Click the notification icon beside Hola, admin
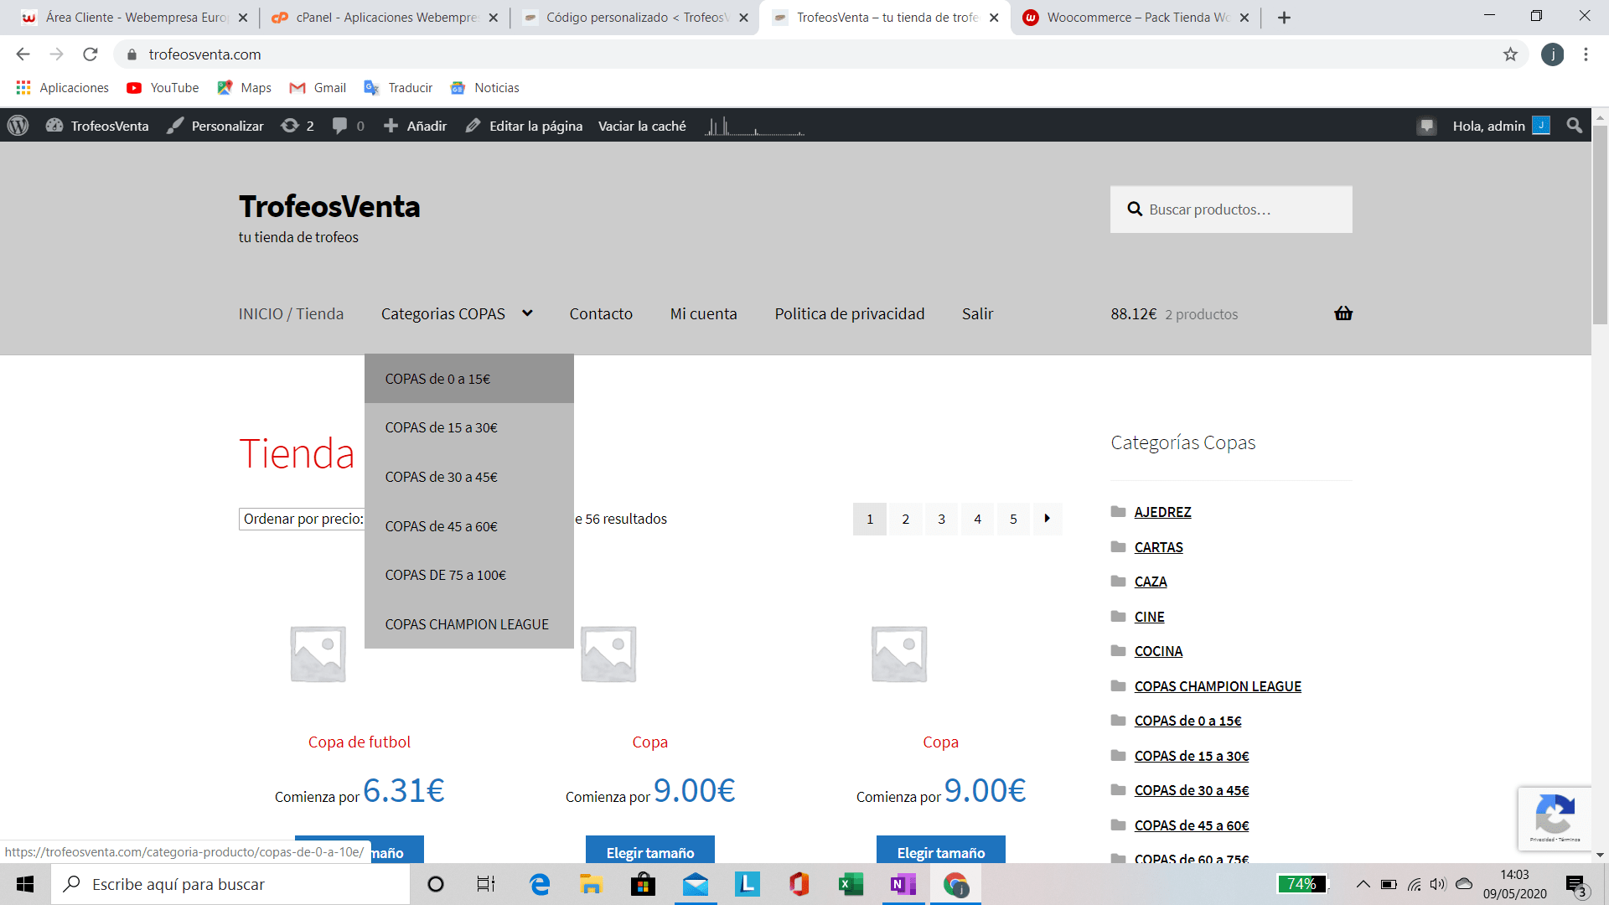This screenshot has height=905, width=1609. point(1426,127)
